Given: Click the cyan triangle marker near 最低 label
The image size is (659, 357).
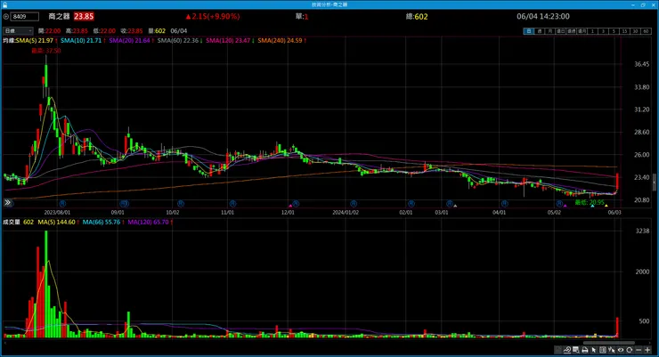Looking at the screenshot, I should coord(592,206).
